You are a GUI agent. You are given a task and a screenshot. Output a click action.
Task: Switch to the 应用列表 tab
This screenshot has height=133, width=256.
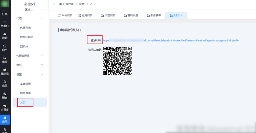click(x=85, y=15)
